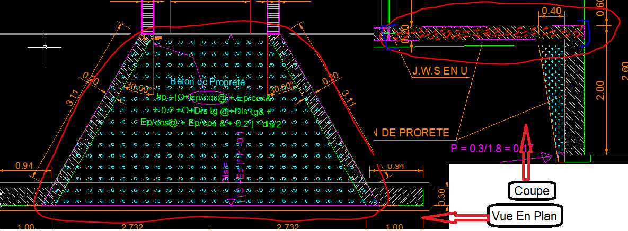Viewport: 628px width, 231px height.
Task: Click the white crosshair cursor marker
Action: coord(45,47)
